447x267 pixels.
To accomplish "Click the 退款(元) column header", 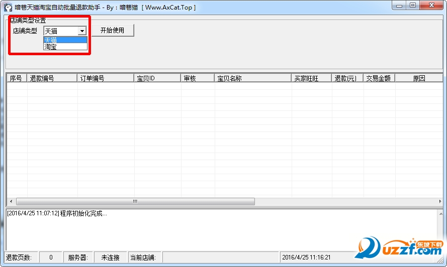I will coord(347,78).
